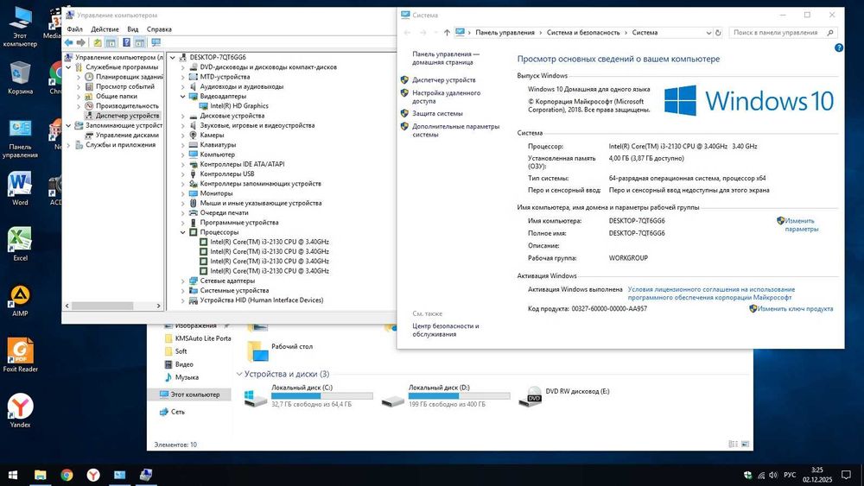Expand the Контроллеры USB category
864x486 pixels.
coord(183,174)
